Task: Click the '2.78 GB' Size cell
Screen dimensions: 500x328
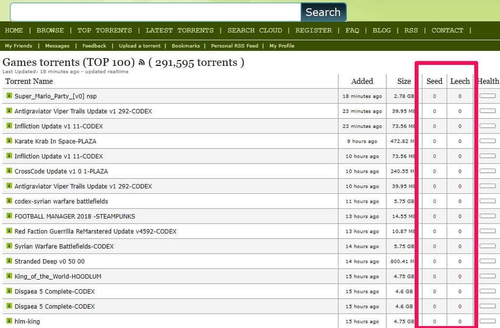Action: pos(404,96)
